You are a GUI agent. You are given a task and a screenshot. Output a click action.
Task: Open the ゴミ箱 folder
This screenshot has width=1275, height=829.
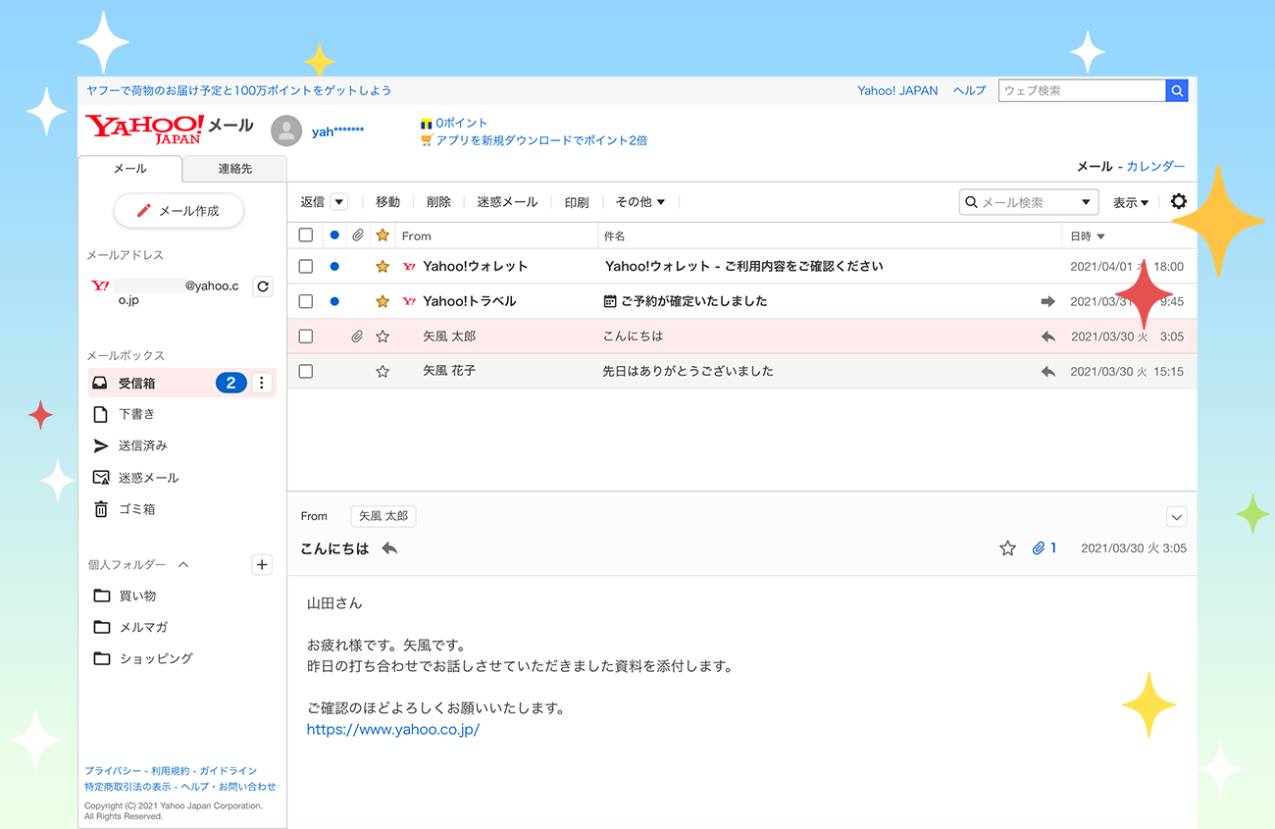point(124,509)
